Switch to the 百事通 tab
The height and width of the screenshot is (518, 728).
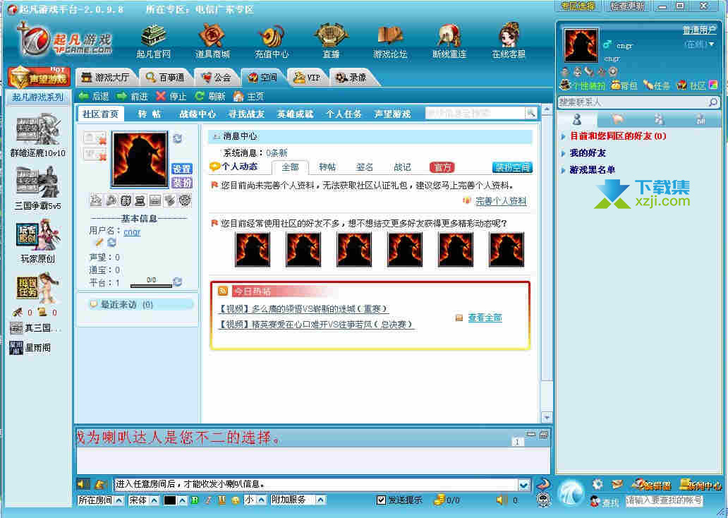[165, 77]
